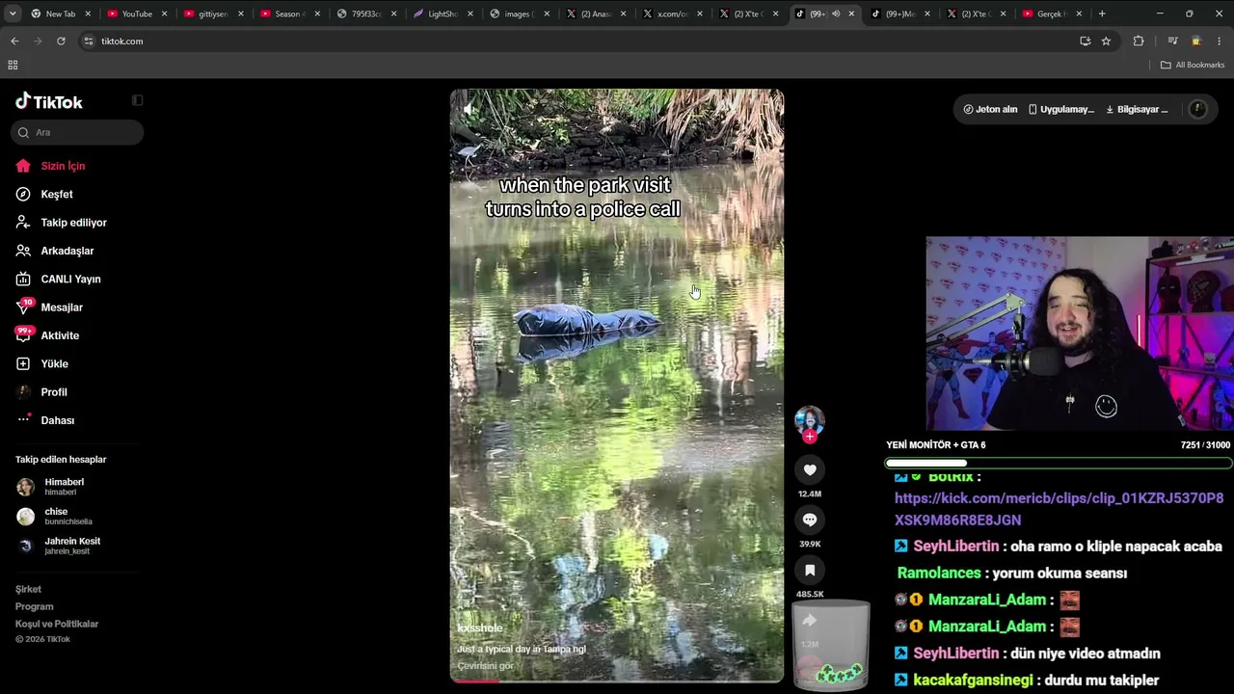Open Koşul ve Politikalar link
This screenshot has width=1234, height=694.
coord(57,624)
